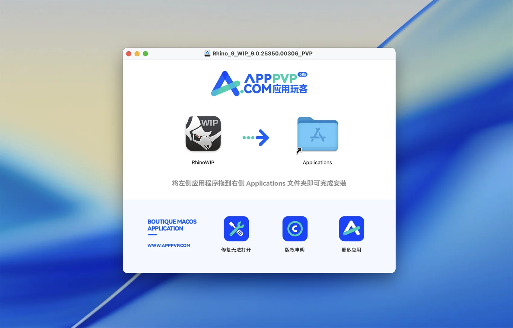Select the RhinoWIP application icon

pos(203,134)
